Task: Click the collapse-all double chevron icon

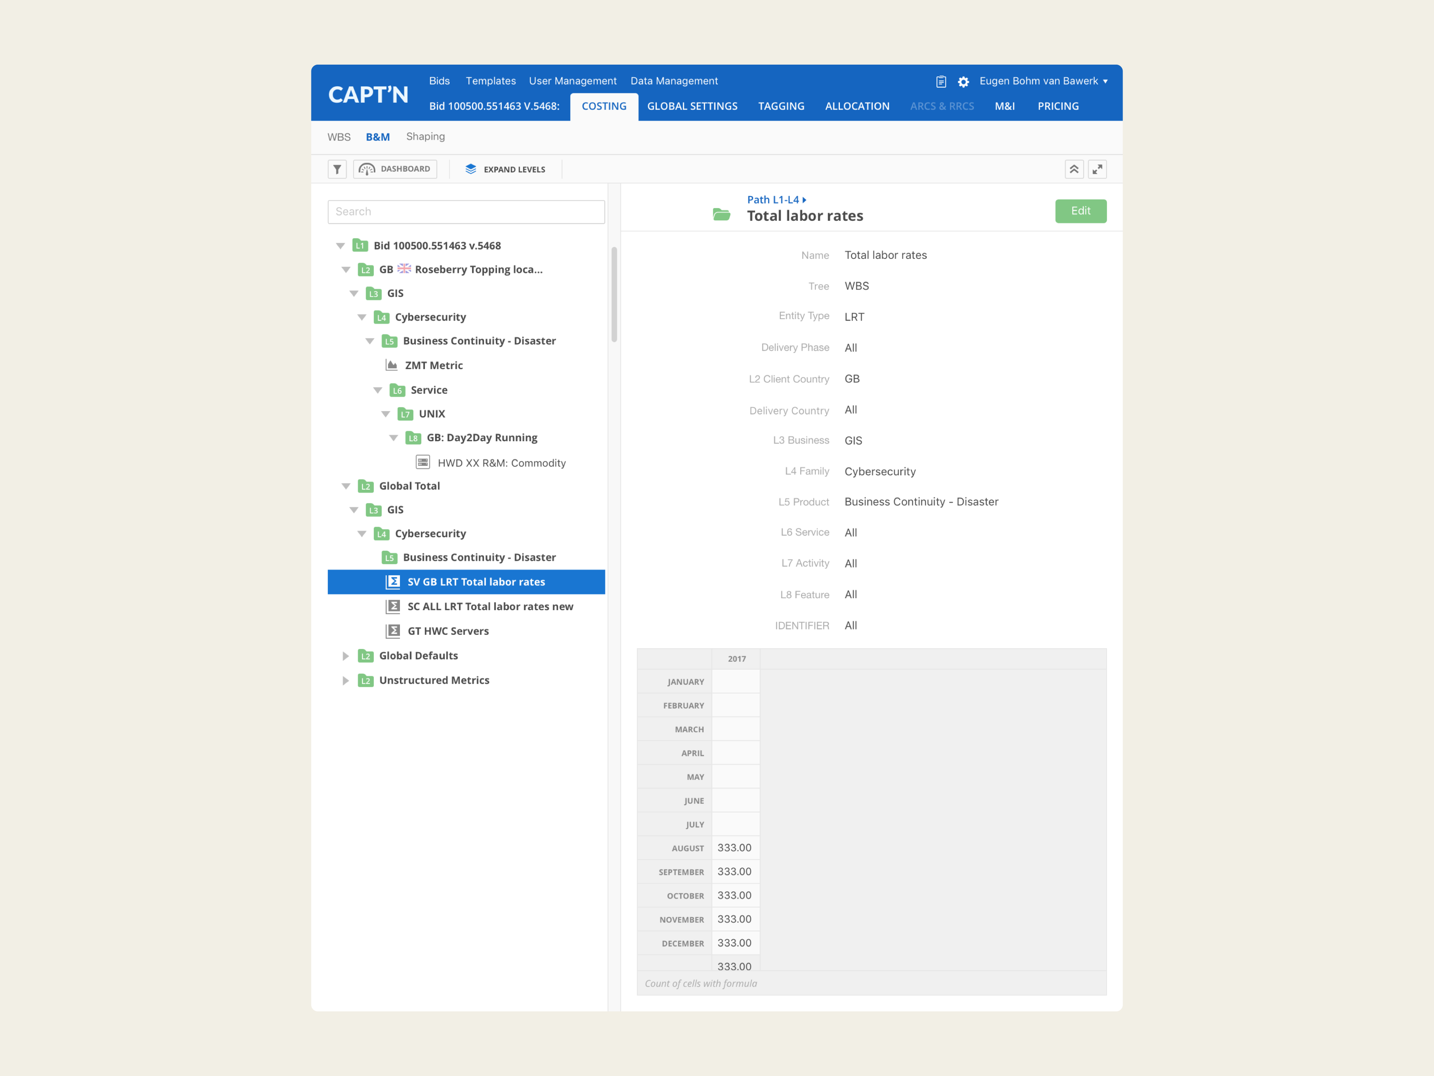Action: [1074, 169]
